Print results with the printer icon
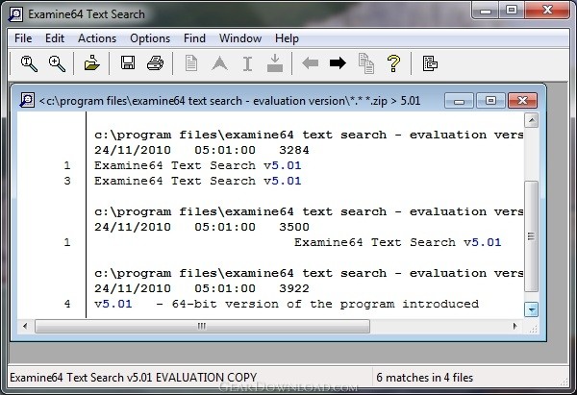 155,63
